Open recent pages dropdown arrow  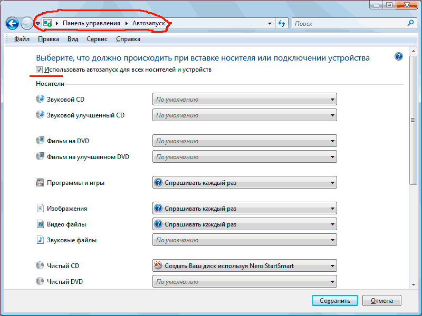37,24
